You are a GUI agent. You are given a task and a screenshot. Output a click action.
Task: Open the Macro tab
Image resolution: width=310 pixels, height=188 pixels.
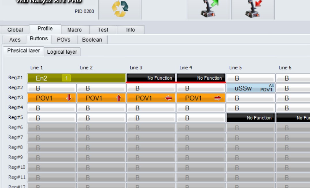pyautogui.click(x=74, y=30)
